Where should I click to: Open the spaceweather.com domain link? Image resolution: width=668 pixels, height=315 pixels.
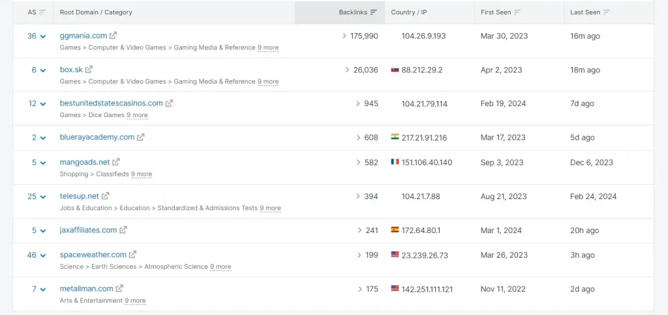tap(93, 255)
